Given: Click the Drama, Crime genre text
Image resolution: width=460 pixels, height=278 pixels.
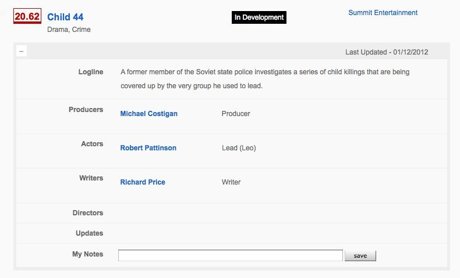Looking at the screenshot, I should 69,30.
